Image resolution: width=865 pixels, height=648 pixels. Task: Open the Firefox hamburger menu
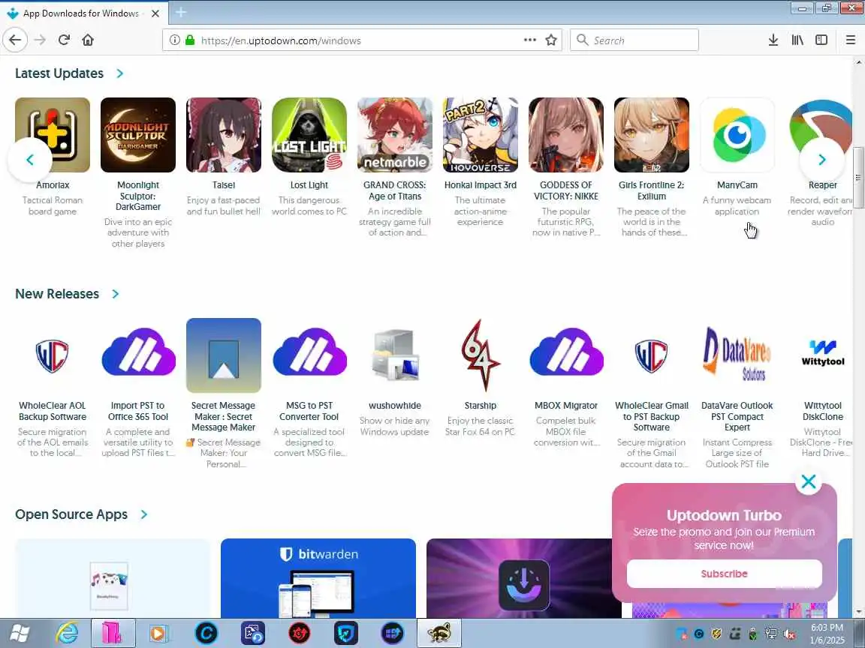pyautogui.click(x=850, y=40)
